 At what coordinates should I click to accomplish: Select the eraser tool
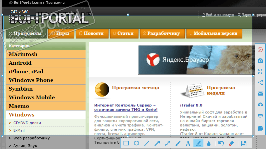pyautogui.click(x=231, y=143)
